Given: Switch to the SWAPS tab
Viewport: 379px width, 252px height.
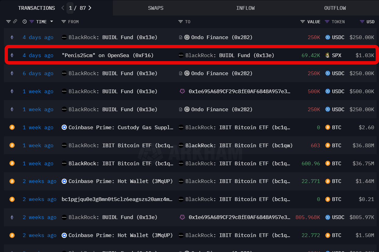Looking at the screenshot, I should click(156, 8).
